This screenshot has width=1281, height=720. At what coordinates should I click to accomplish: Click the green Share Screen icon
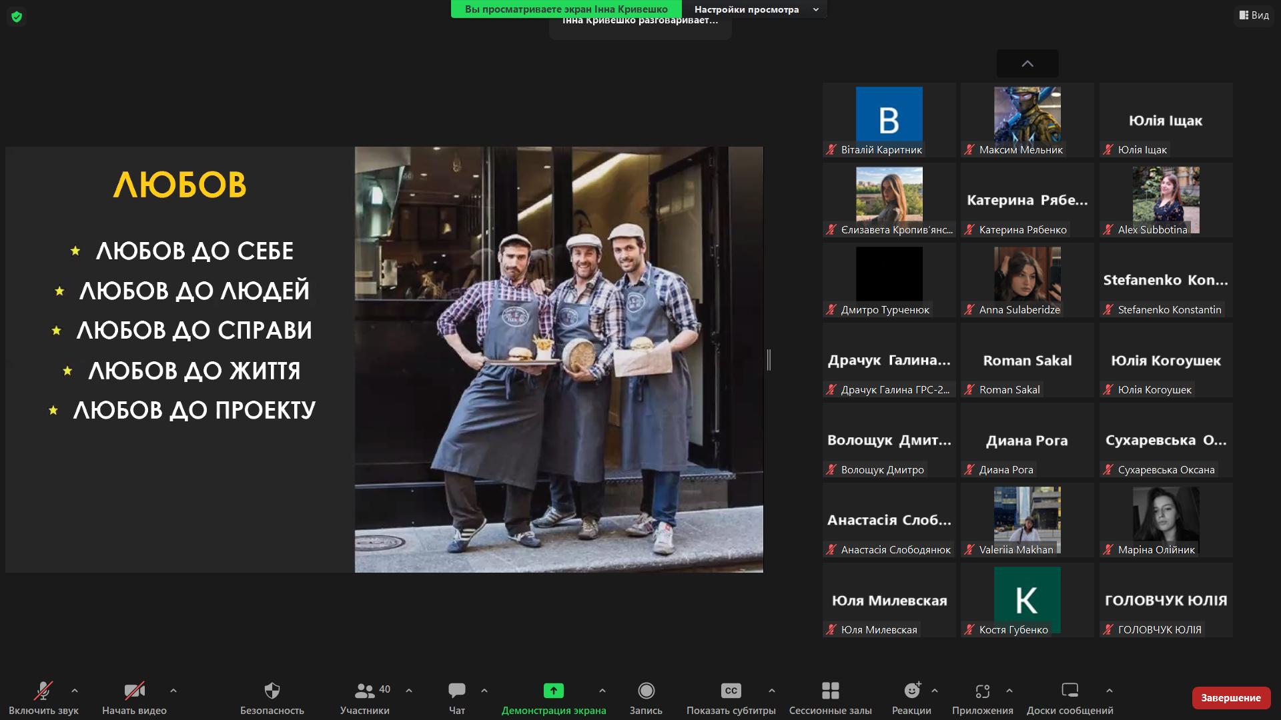click(x=553, y=691)
